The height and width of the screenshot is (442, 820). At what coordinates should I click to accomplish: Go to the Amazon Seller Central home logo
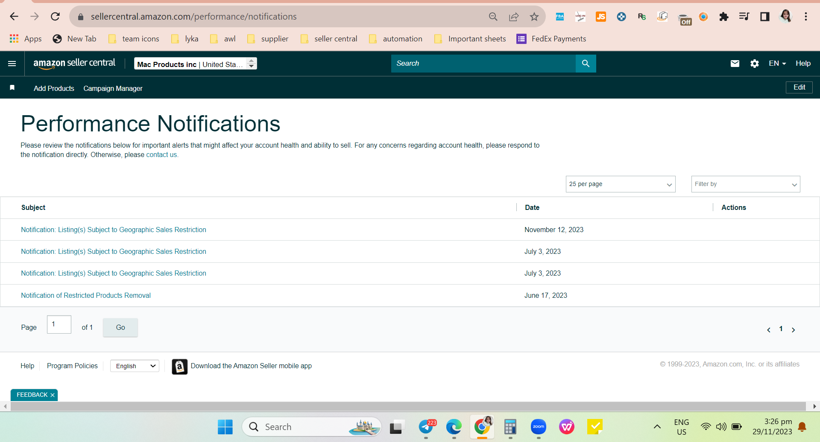pyautogui.click(x=74, y=64)
